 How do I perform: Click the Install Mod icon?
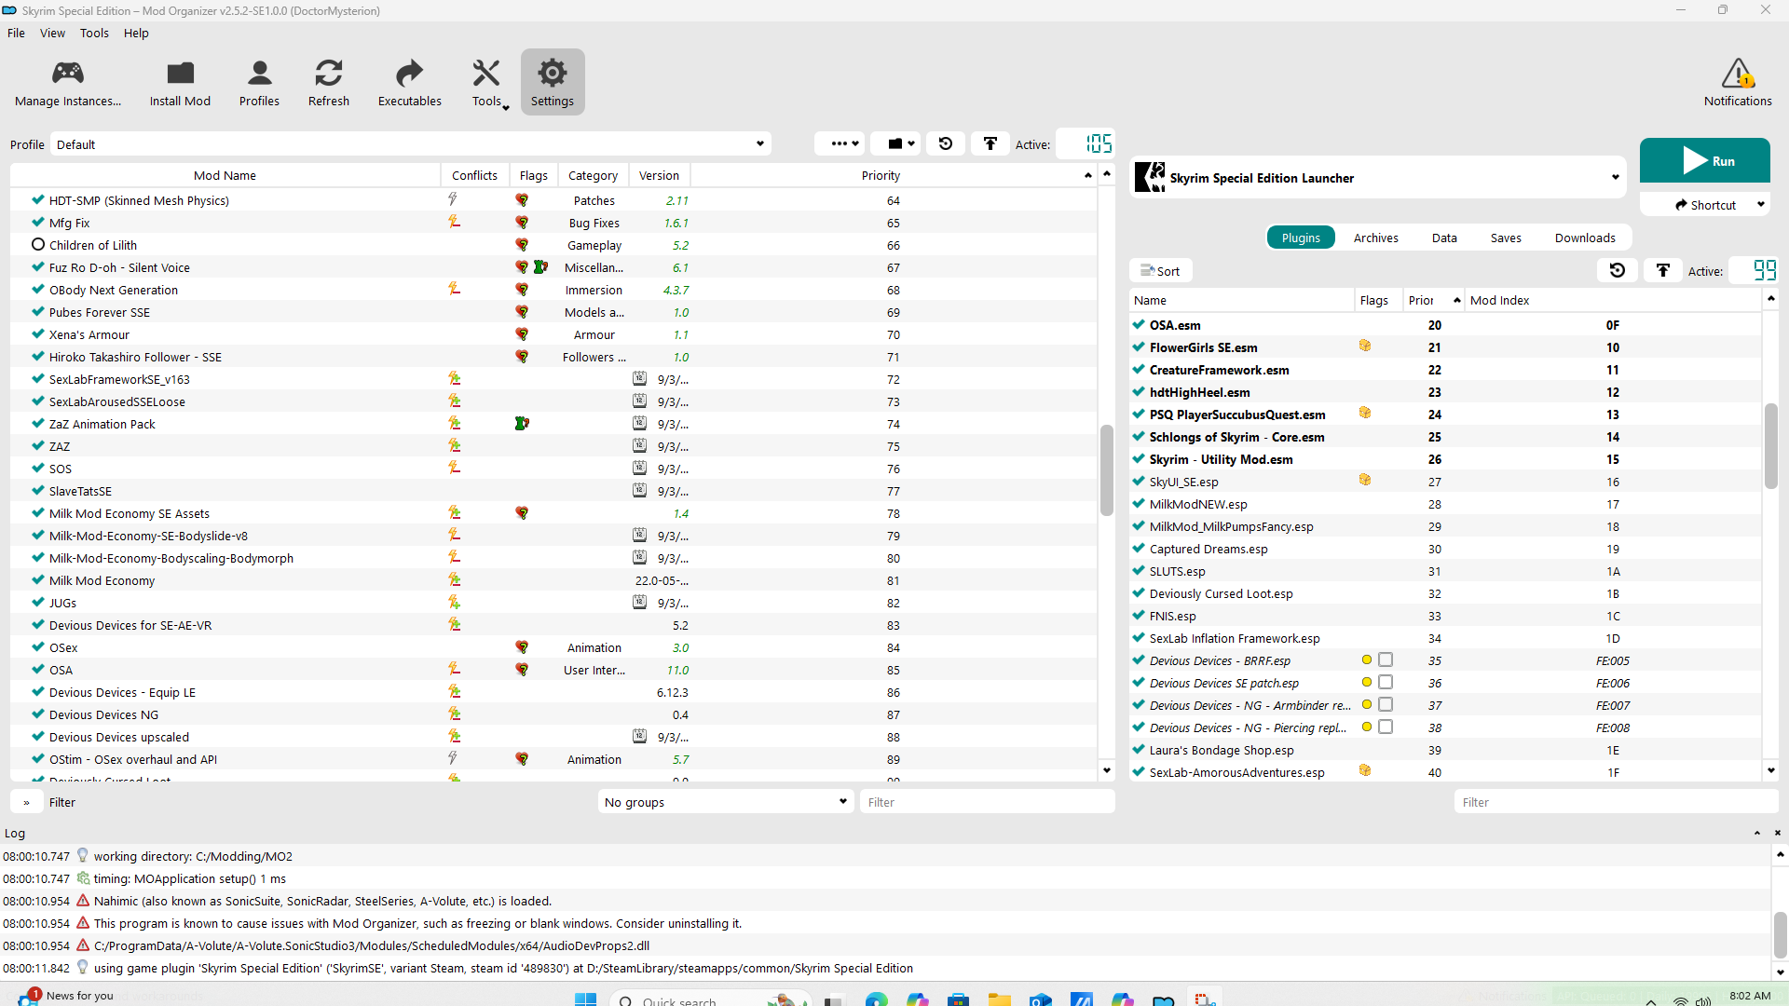coord(180,74)
